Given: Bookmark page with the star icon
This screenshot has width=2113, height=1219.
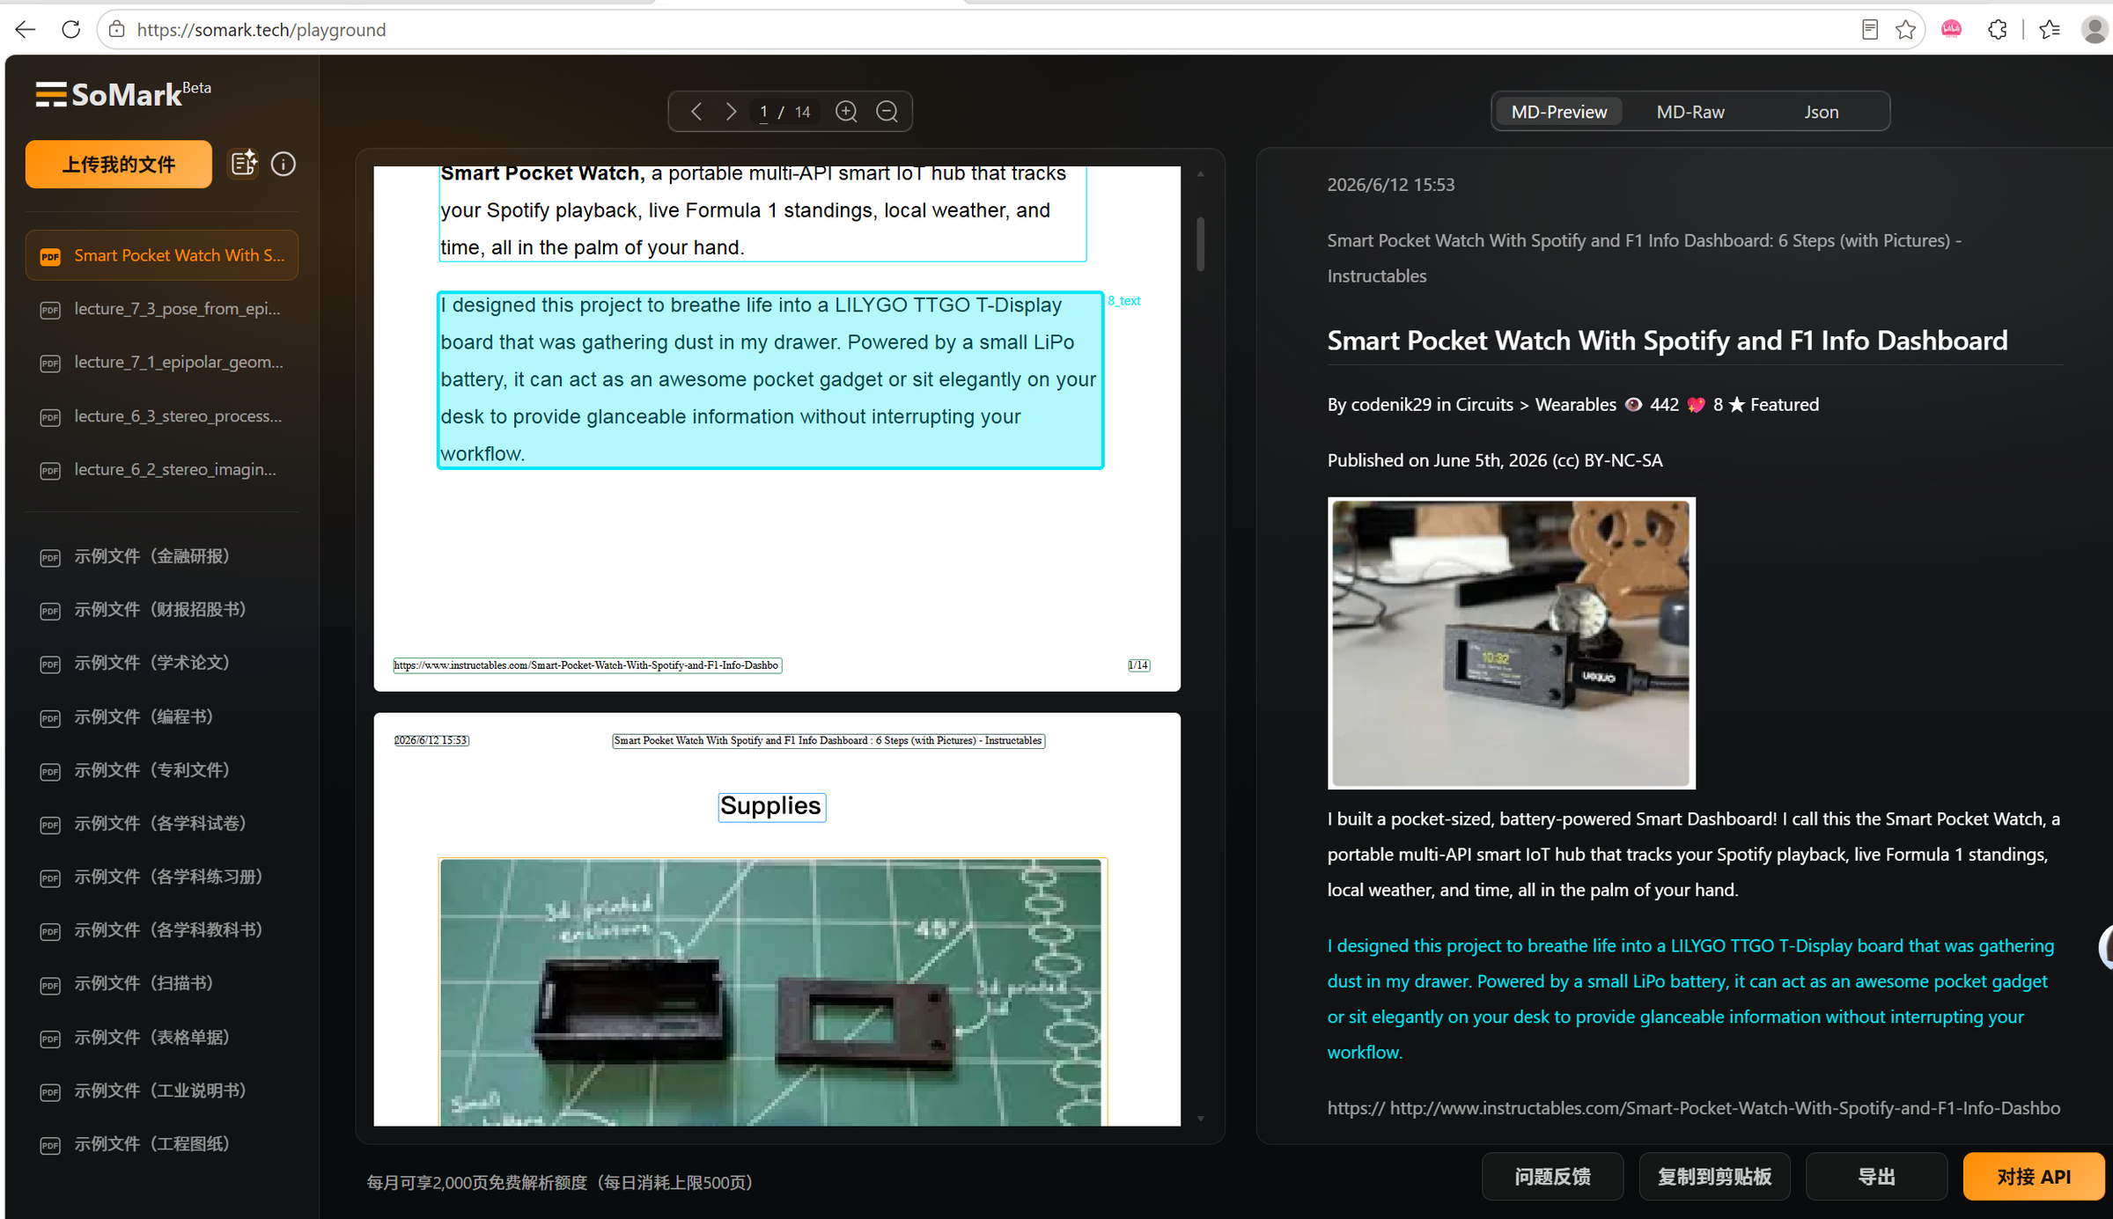Looking at the screenshot, I should pos(1905,30).
